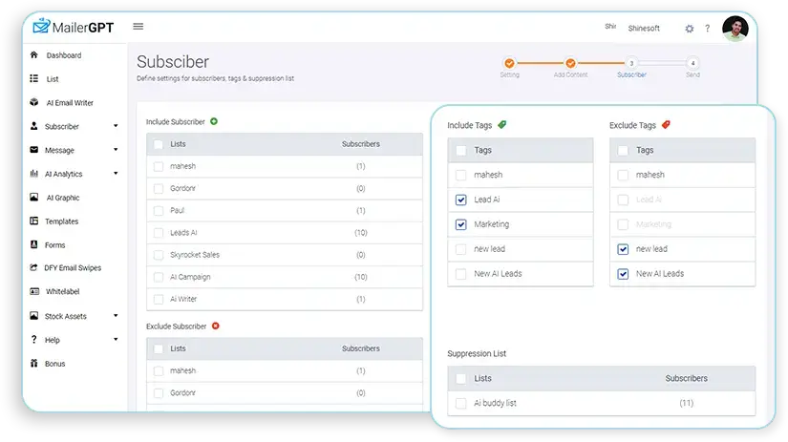Click the Bonus gift icon

(33, 363)
